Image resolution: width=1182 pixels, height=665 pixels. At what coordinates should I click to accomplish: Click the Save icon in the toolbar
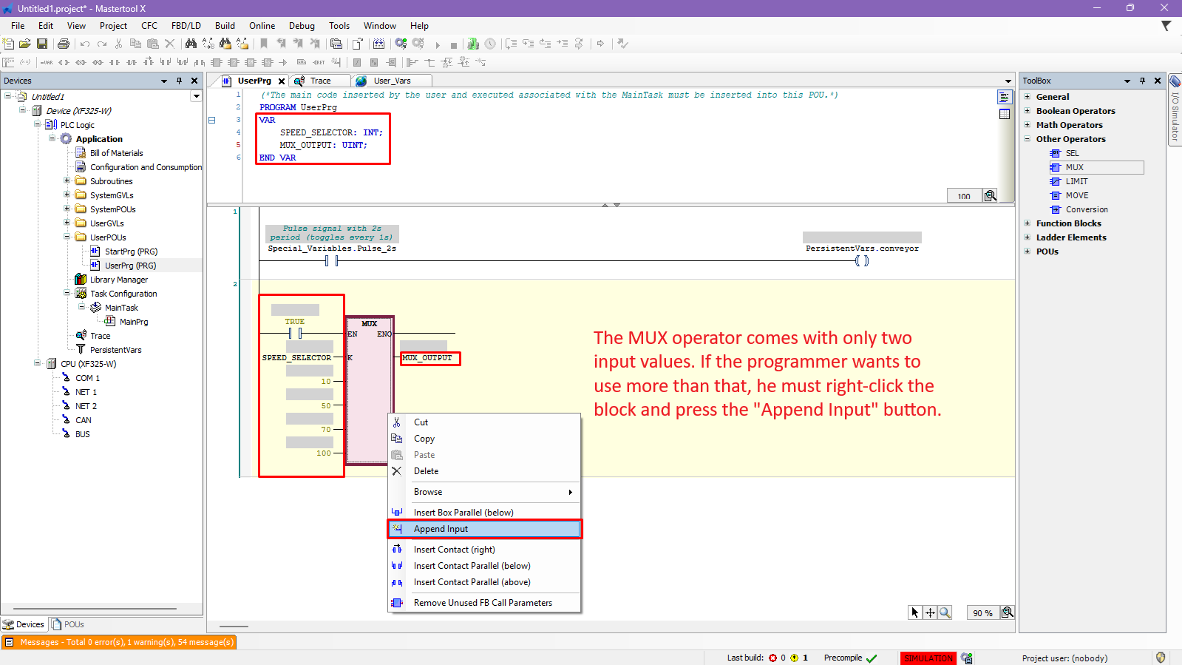pyautogui.click(x=42, y=44)
